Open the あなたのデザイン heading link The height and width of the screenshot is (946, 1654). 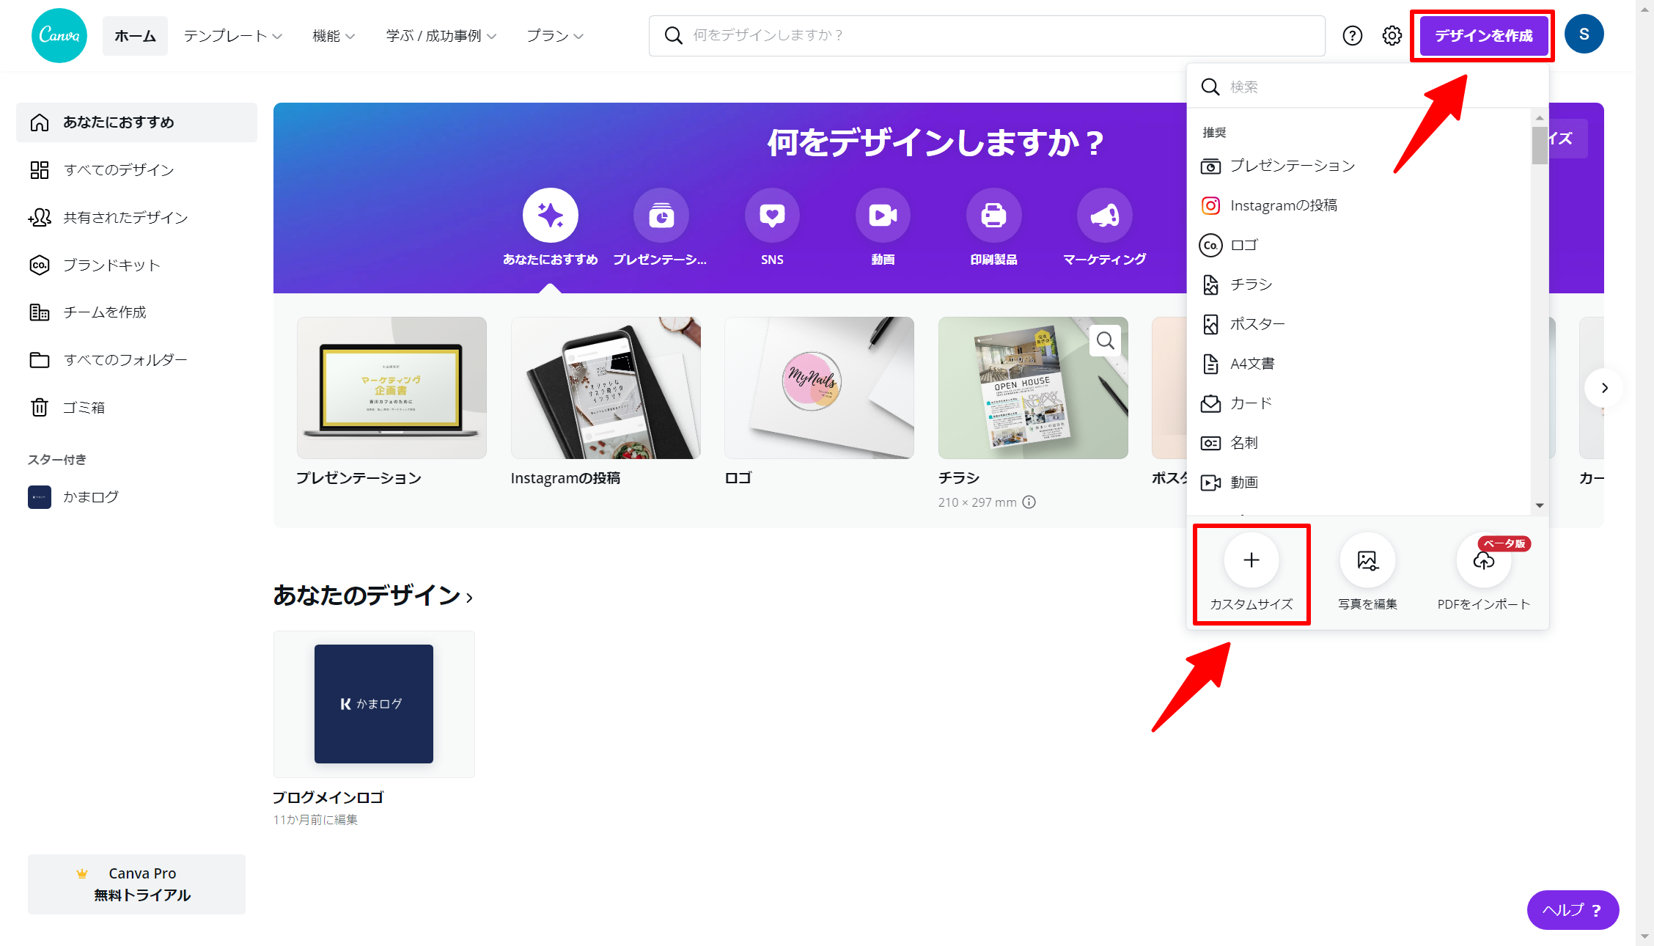373,595
